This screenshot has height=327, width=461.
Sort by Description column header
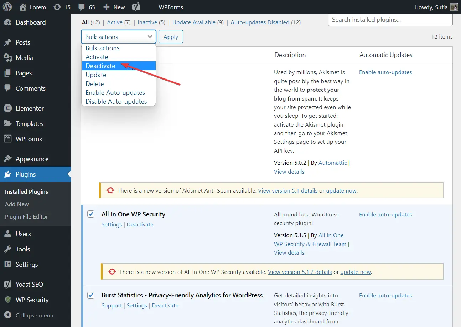click(290, 55)
